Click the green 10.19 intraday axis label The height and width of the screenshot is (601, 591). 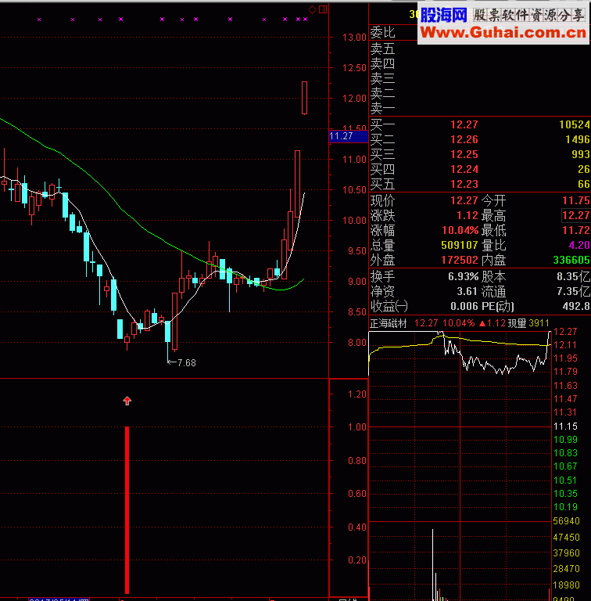pos(565,507)
